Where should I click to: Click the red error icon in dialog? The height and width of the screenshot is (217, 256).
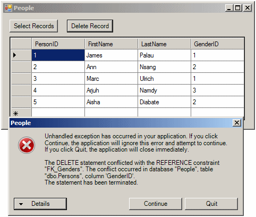tap(27, 145)
